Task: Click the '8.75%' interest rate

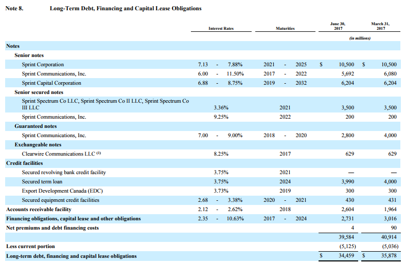Action: point(235,83)
